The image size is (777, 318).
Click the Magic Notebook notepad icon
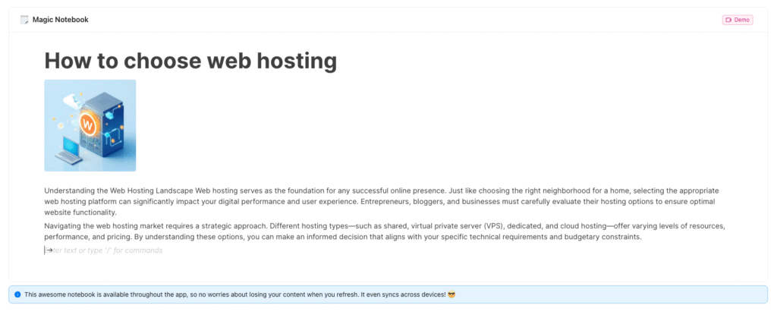(x=24, y=20)
